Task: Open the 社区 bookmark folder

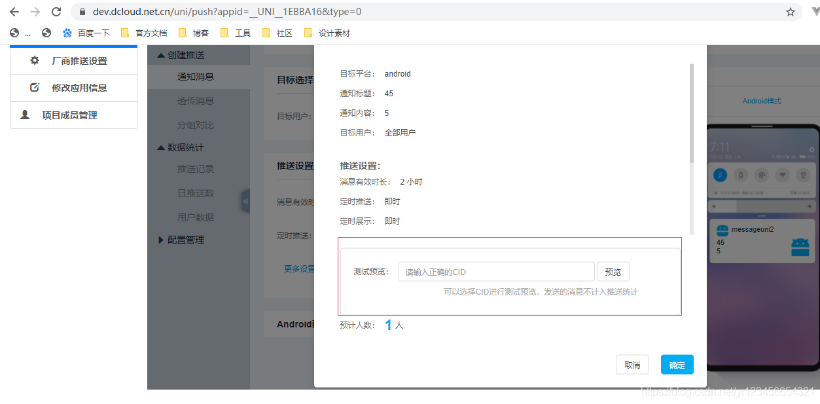Action: (x=277, y=33)
